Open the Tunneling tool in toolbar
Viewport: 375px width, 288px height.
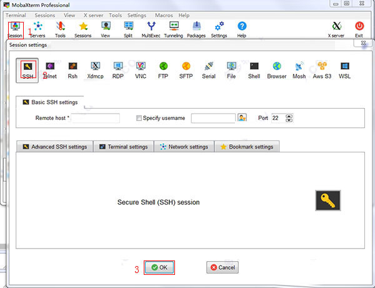pos(174,29)
